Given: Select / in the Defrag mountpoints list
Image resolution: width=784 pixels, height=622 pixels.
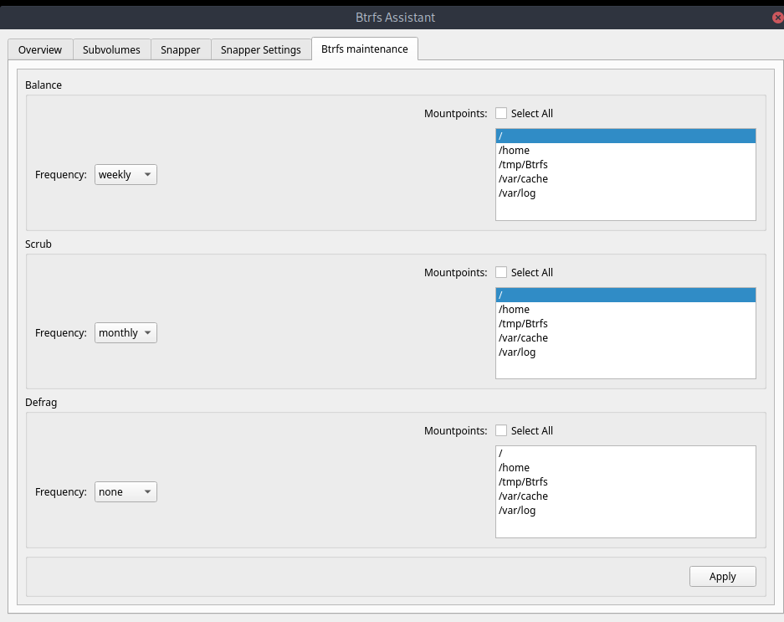Looking at the screenshot, I should point(626,453).
